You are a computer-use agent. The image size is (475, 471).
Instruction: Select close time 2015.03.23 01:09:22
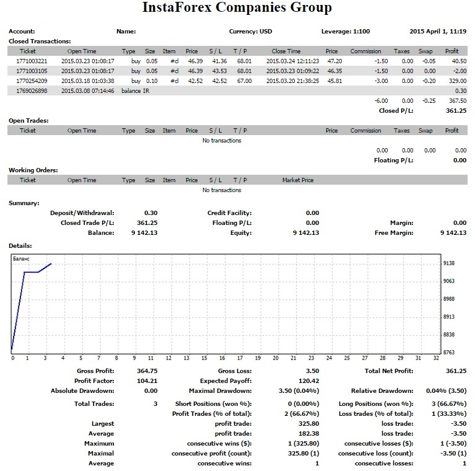point(293,71)
